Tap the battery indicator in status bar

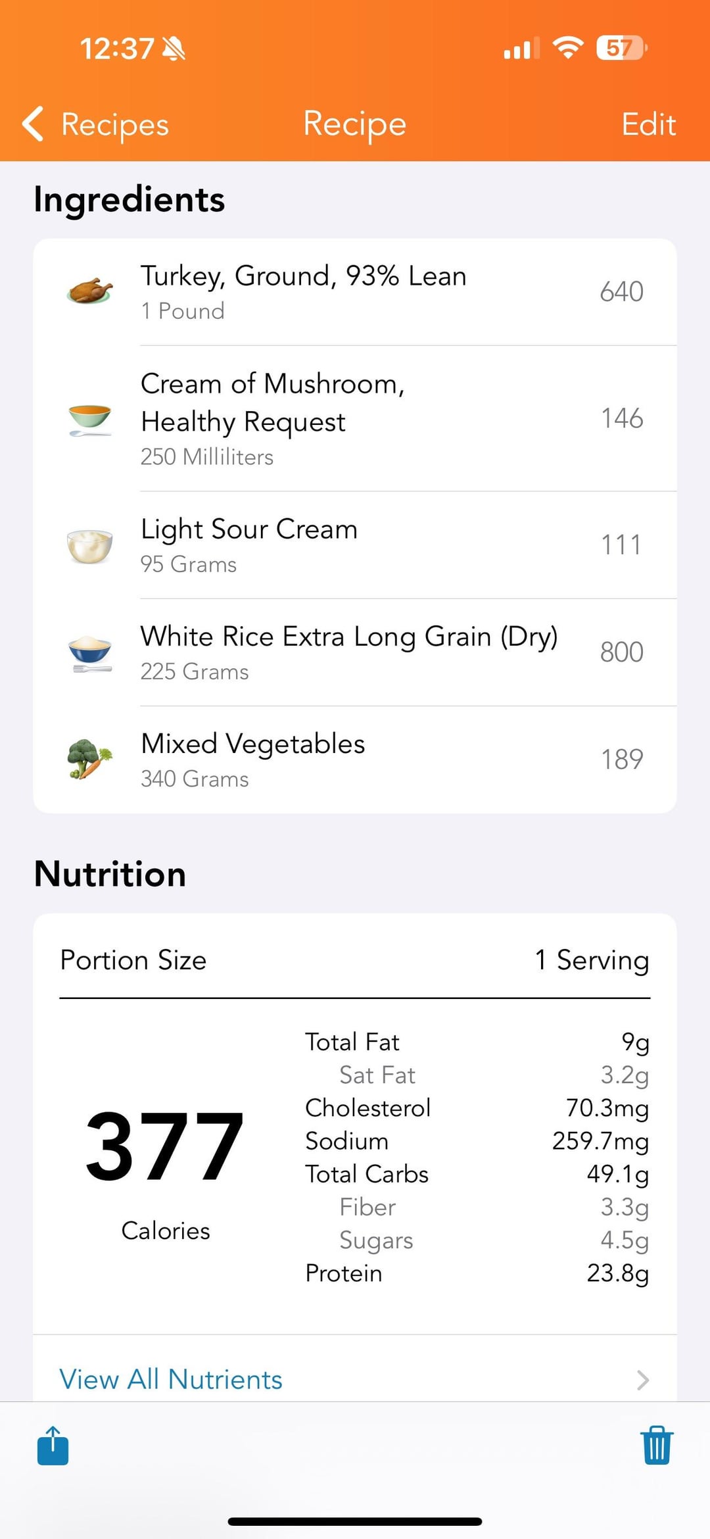(x=621, y=48)
